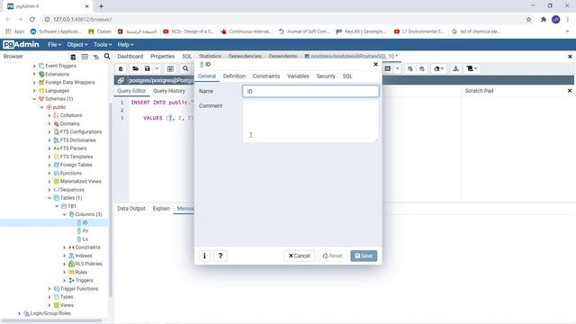Open the Tools menu

point(103,44)
